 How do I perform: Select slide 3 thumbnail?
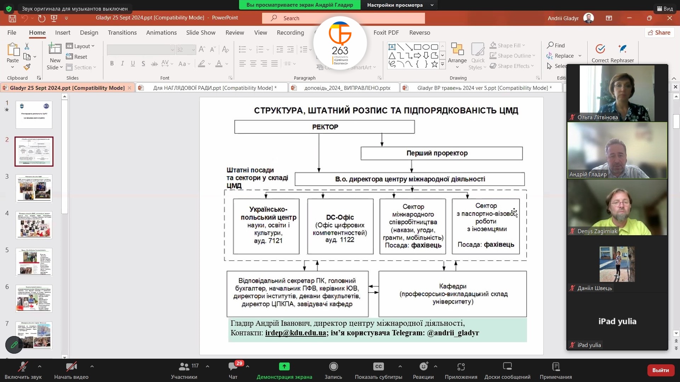coord(34,188)
